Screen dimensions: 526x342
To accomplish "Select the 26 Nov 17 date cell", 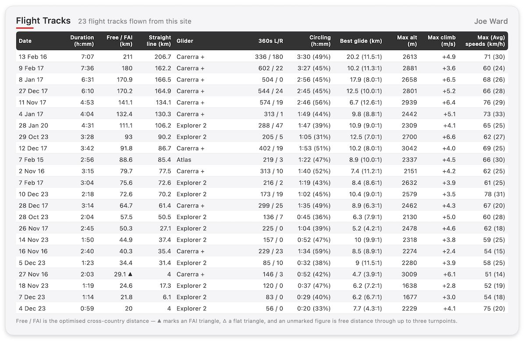I will tap(33, 228).
